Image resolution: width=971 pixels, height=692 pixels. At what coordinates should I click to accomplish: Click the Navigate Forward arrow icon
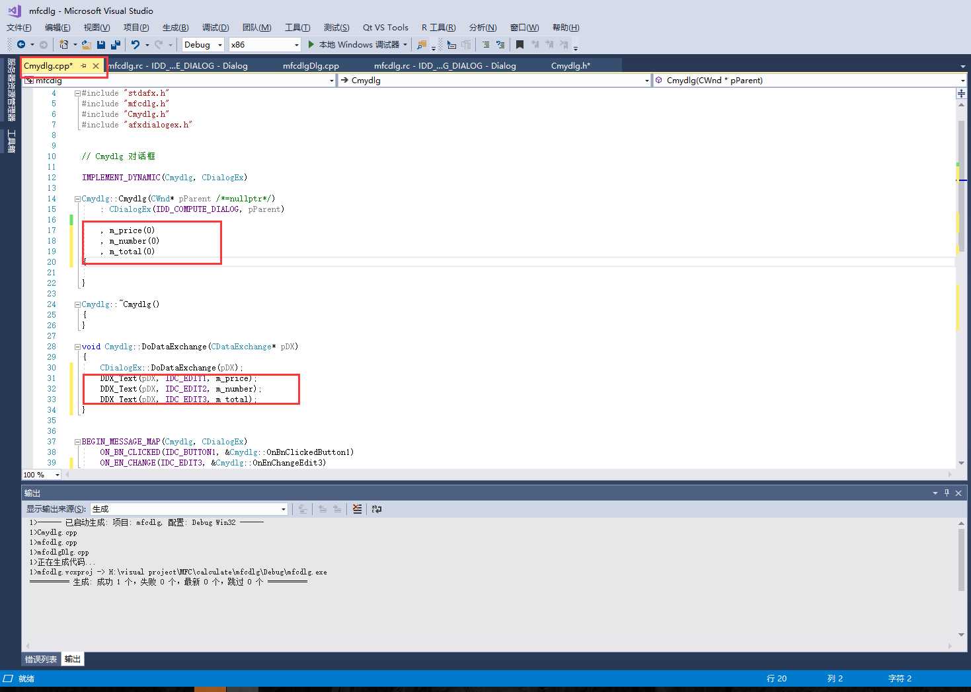pyautogui.click(x=44, y=44)
